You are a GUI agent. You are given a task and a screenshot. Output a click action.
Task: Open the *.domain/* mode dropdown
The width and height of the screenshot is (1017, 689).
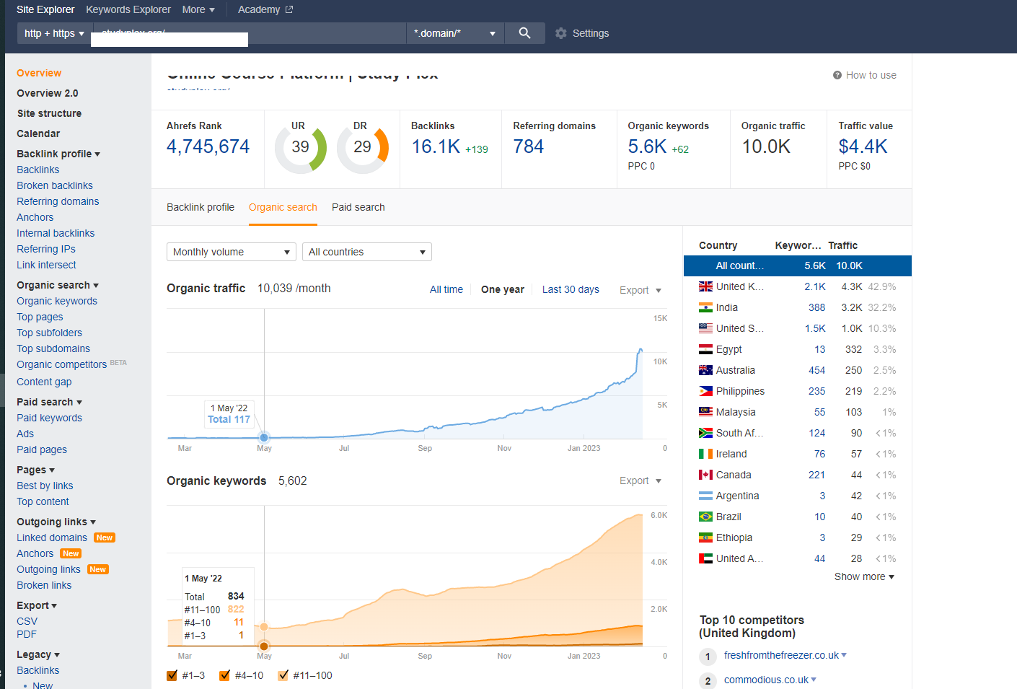pos(454,33)
